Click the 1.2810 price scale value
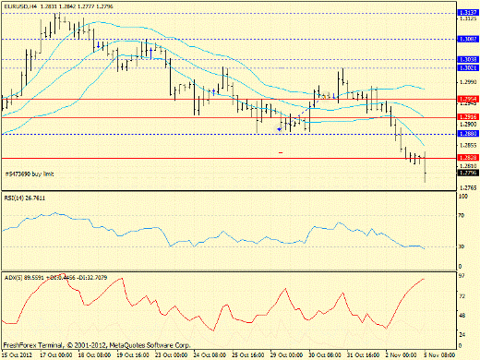The height and width of the screenshot is (360, 480). (x=468, y=166)
